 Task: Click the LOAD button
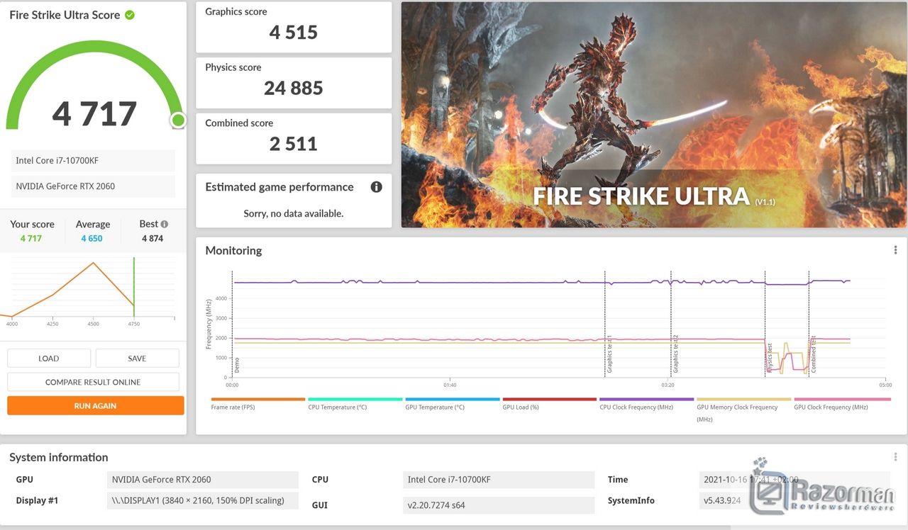point(49,359)
